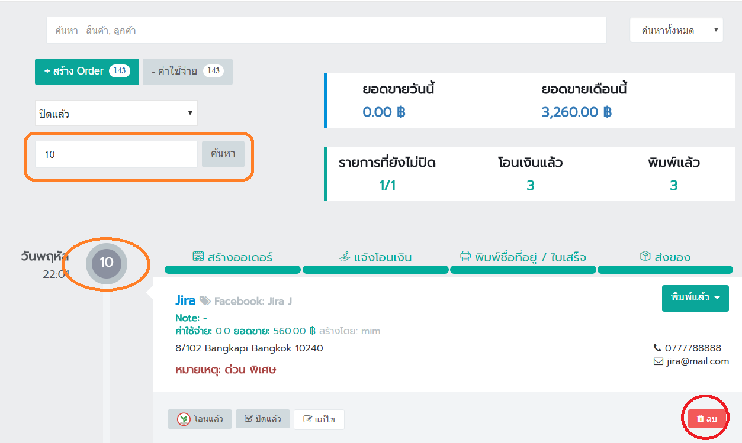
Task: Toggle the โอนแล้ว transferred status button
Action: click(199, 419)
